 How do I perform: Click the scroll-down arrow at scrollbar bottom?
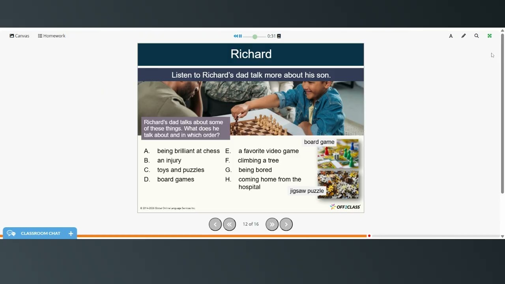tap(502, 236)
